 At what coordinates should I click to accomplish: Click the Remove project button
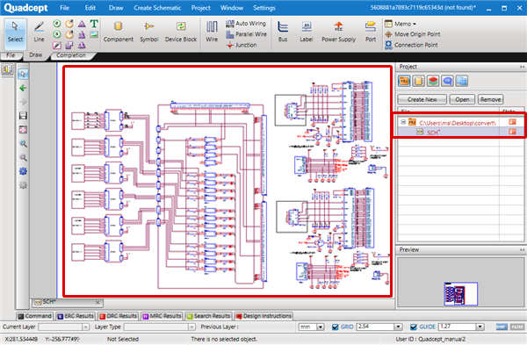coord(490,99)
